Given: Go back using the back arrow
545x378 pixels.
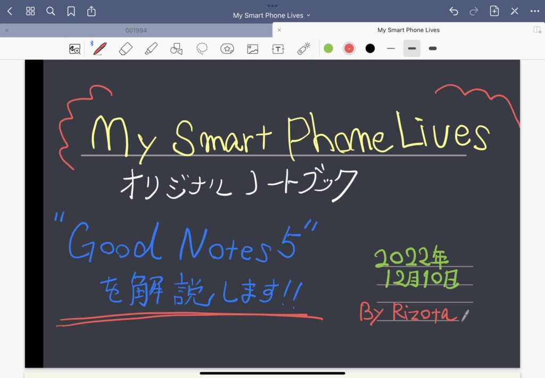Looking at the screenshot, I should (10, 12).
